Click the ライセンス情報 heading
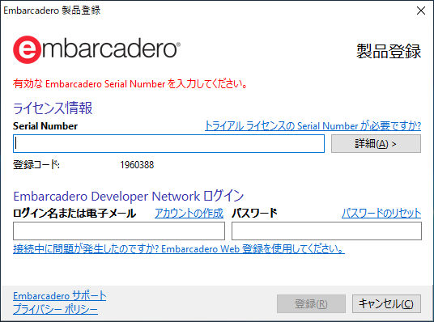The image size is (434, 322). [x=53, y=108]
